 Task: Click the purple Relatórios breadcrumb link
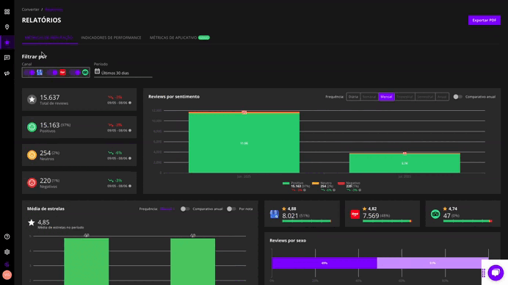point(54,10)
